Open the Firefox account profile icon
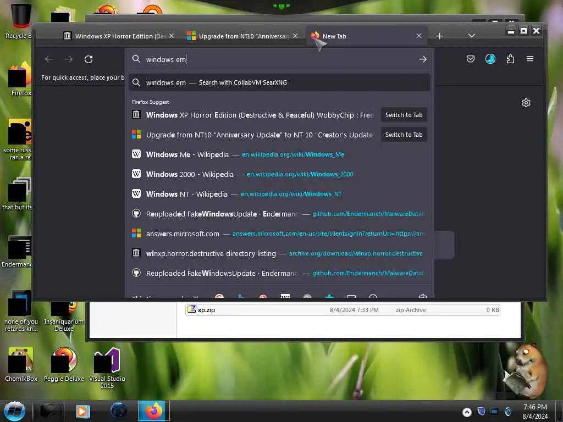Screen dimensions: 563x422 pyautogui.click(x=490, y=59)
